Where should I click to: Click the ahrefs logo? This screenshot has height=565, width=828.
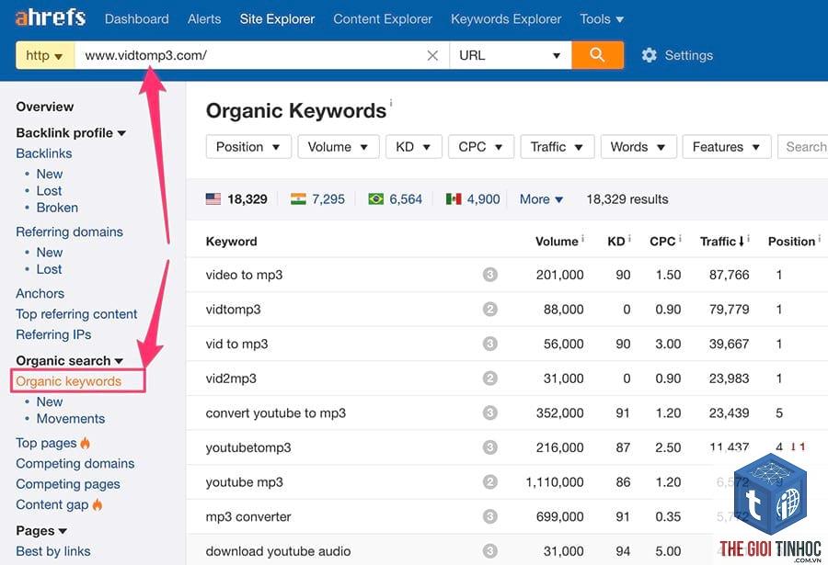51,17
